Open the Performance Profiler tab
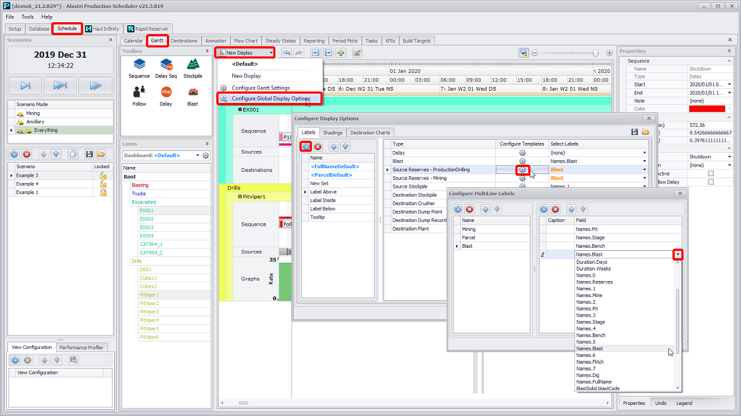The image size is (741, 416). click(82, 348)
